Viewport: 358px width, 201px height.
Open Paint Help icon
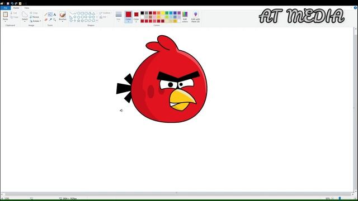tap(355, 8)
